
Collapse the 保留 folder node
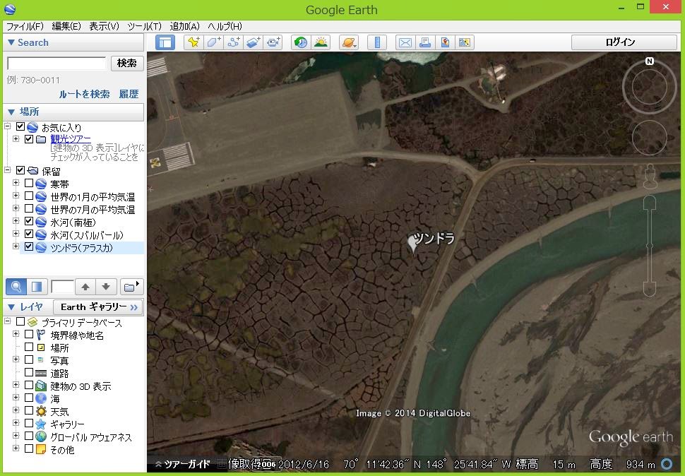(8, 170)
